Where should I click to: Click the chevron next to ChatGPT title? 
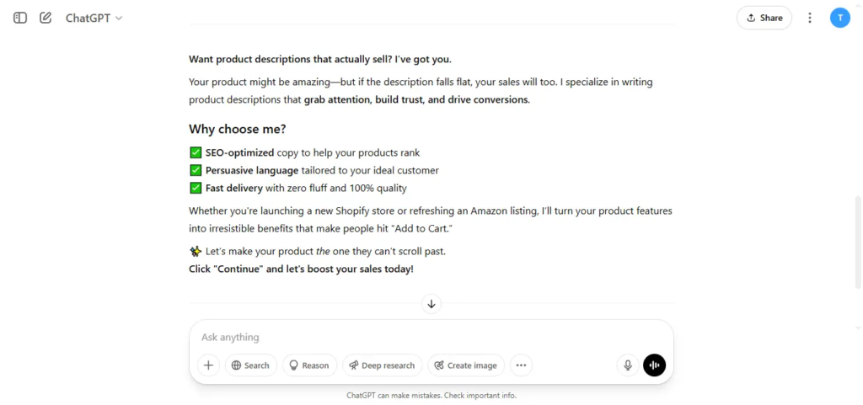point(119,19)
